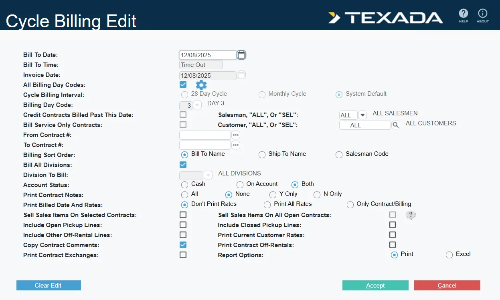Open the Bill To Date calendar picker
500x300 pixels.
point(241,55)
